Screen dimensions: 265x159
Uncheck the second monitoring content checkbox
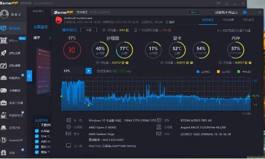[37, 131]
